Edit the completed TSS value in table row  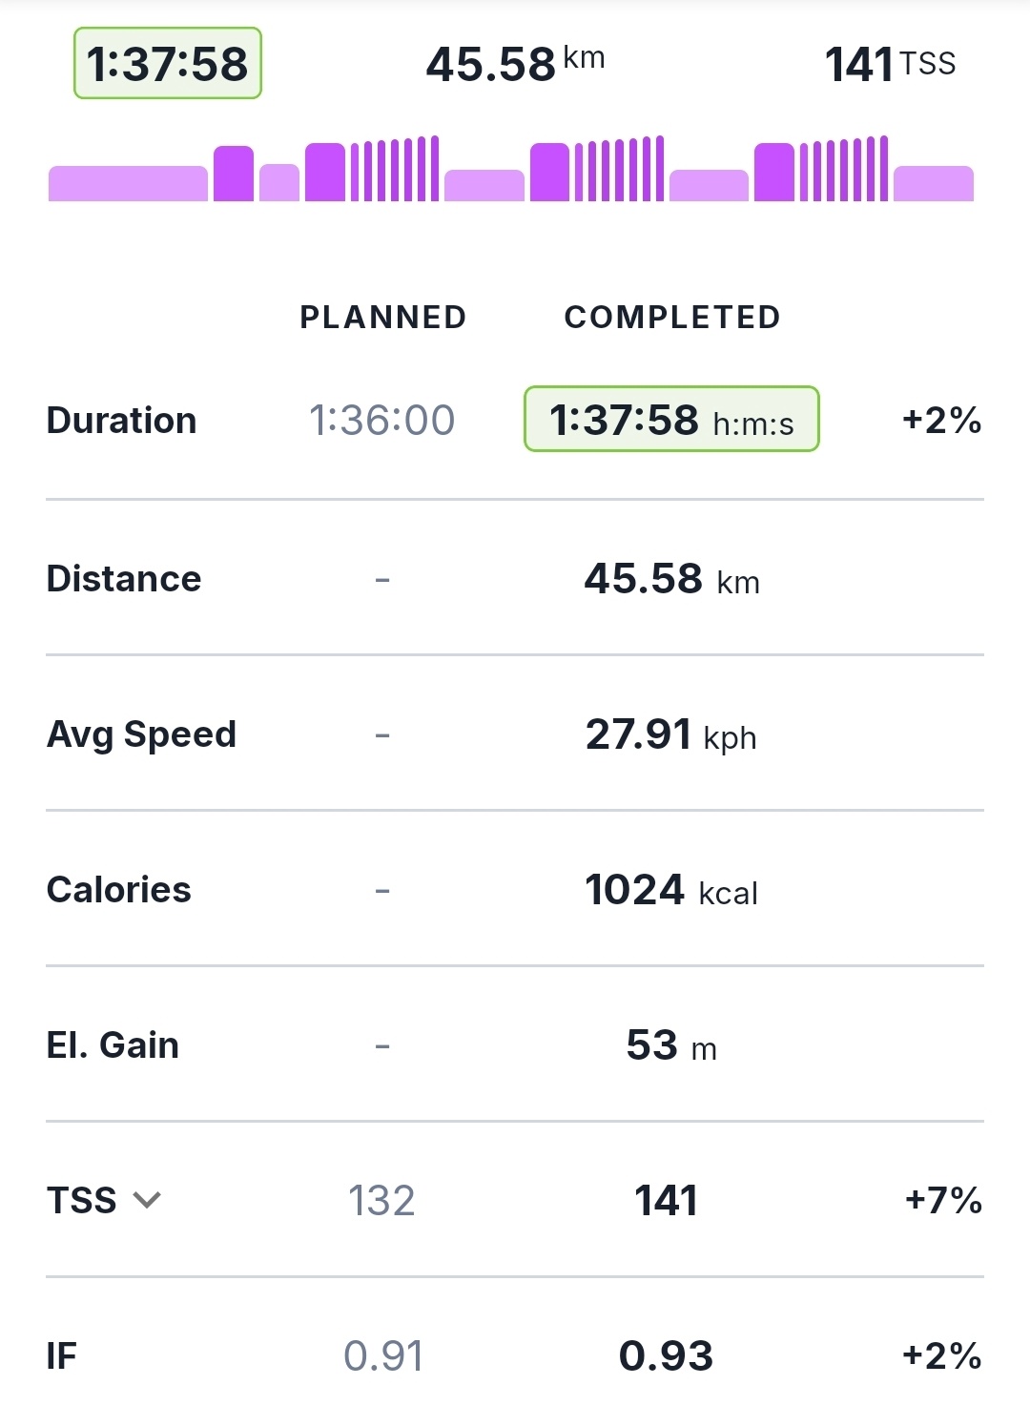(666, 1200)
